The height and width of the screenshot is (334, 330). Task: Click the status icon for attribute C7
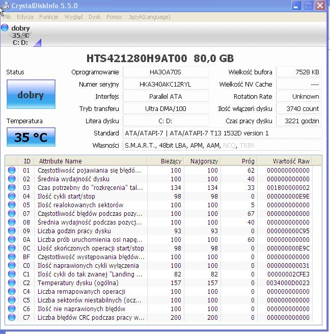click(12, 317)
